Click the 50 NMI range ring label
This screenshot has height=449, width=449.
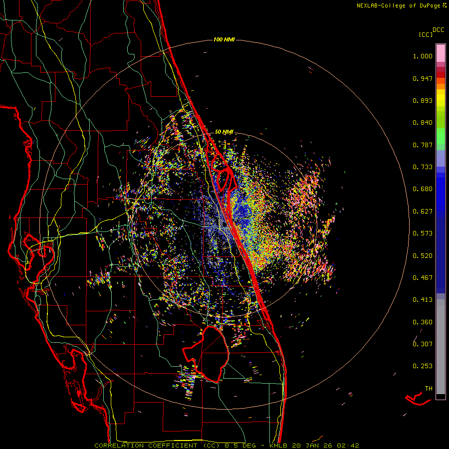(x=224, y=132)
